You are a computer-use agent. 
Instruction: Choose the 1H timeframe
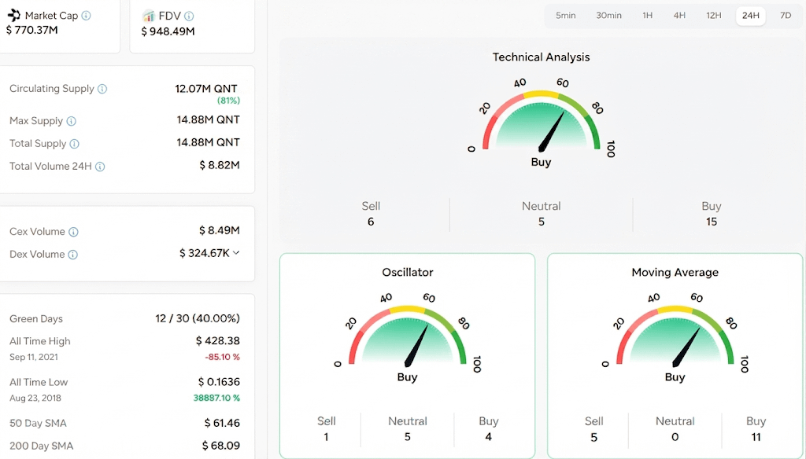point(647,16)
